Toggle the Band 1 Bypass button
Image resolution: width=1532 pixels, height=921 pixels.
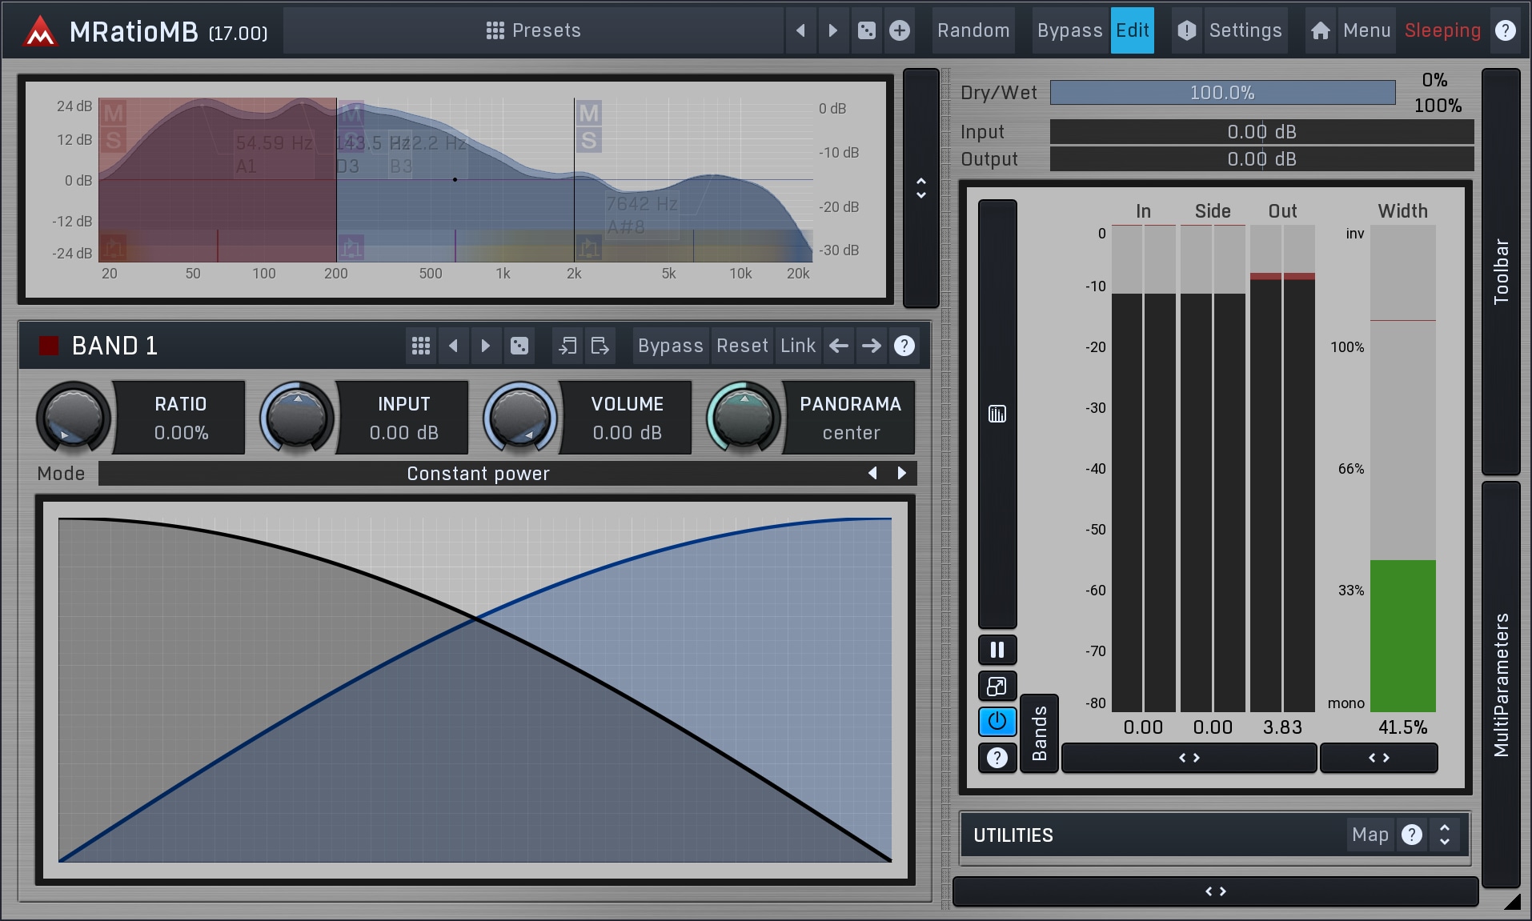point(670,346)
